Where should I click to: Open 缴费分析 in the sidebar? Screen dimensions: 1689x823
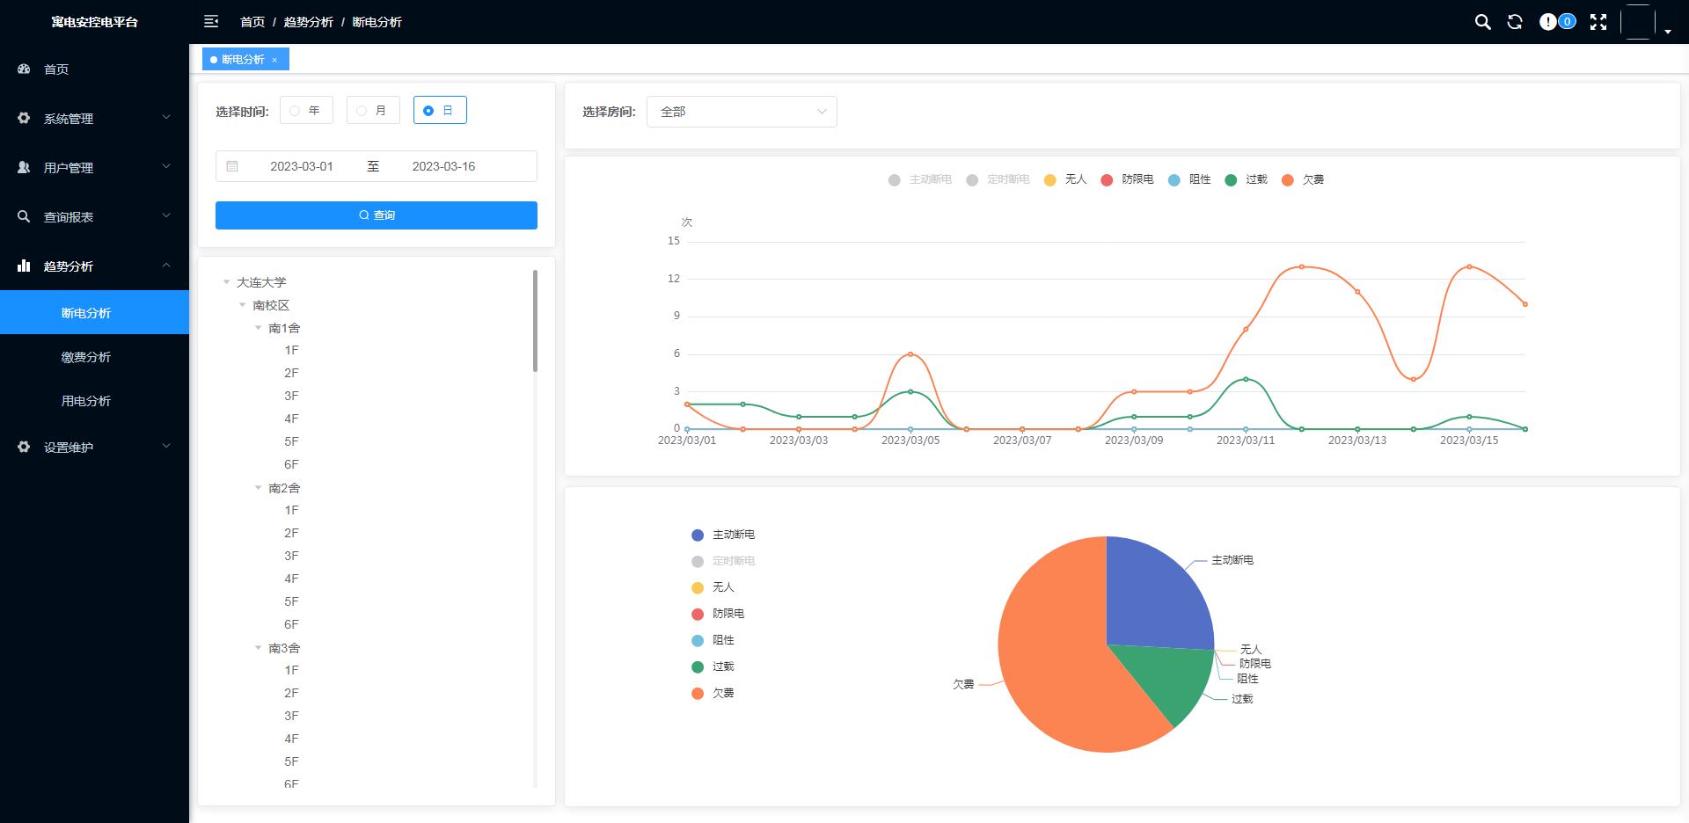94,356
